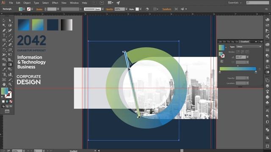Select the Pencil tool
This screenshot has width=271, height=152.
[4, 45]
